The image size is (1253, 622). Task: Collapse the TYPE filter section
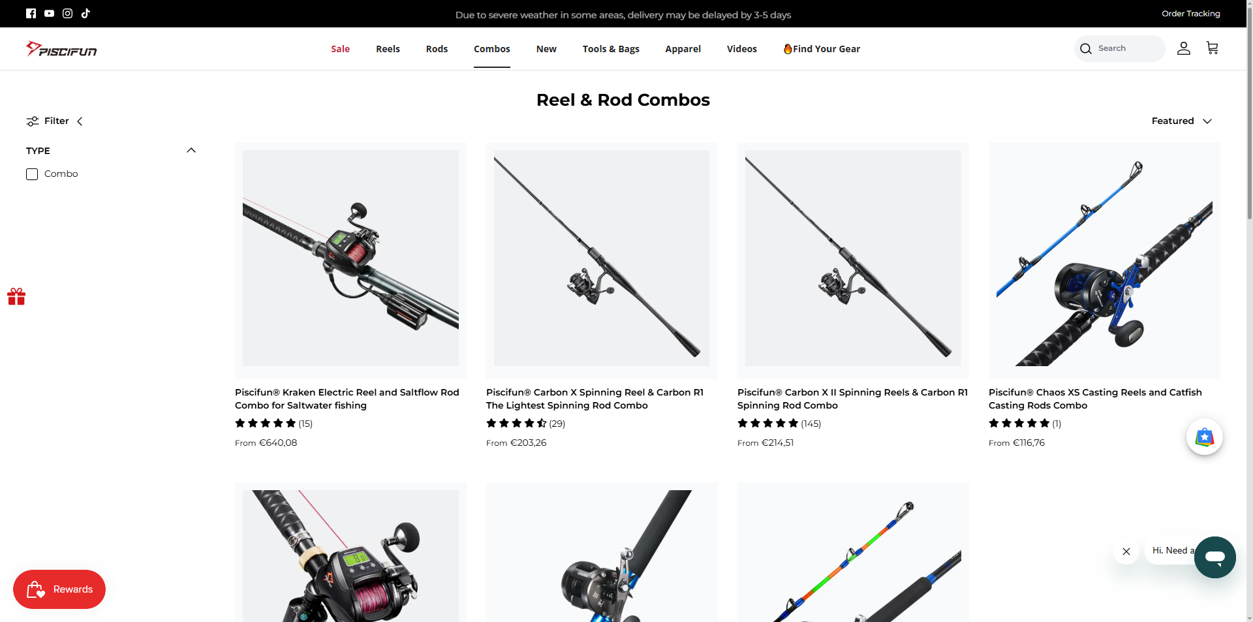[191, 151]
